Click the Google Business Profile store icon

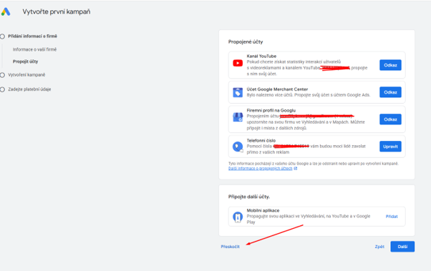tap(238, 117)
